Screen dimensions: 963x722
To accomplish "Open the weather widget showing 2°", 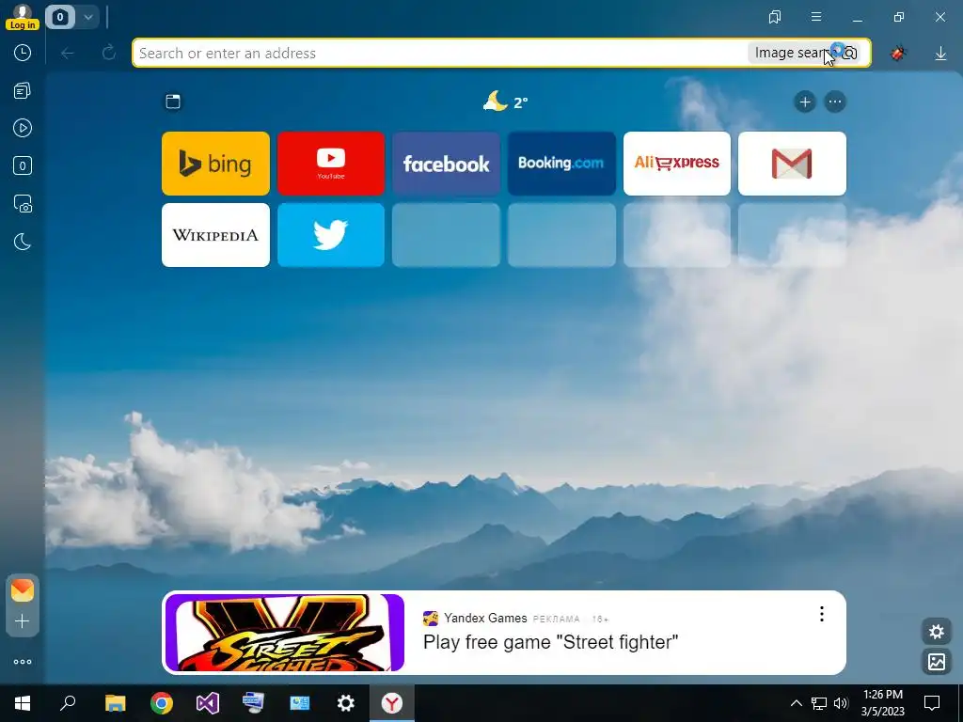I will [x=505, y=102].
